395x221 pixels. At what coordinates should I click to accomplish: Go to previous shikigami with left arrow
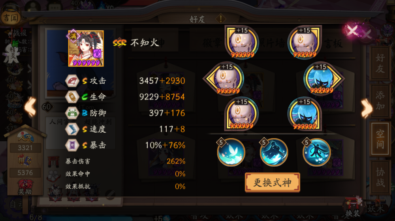pos(30,107)
